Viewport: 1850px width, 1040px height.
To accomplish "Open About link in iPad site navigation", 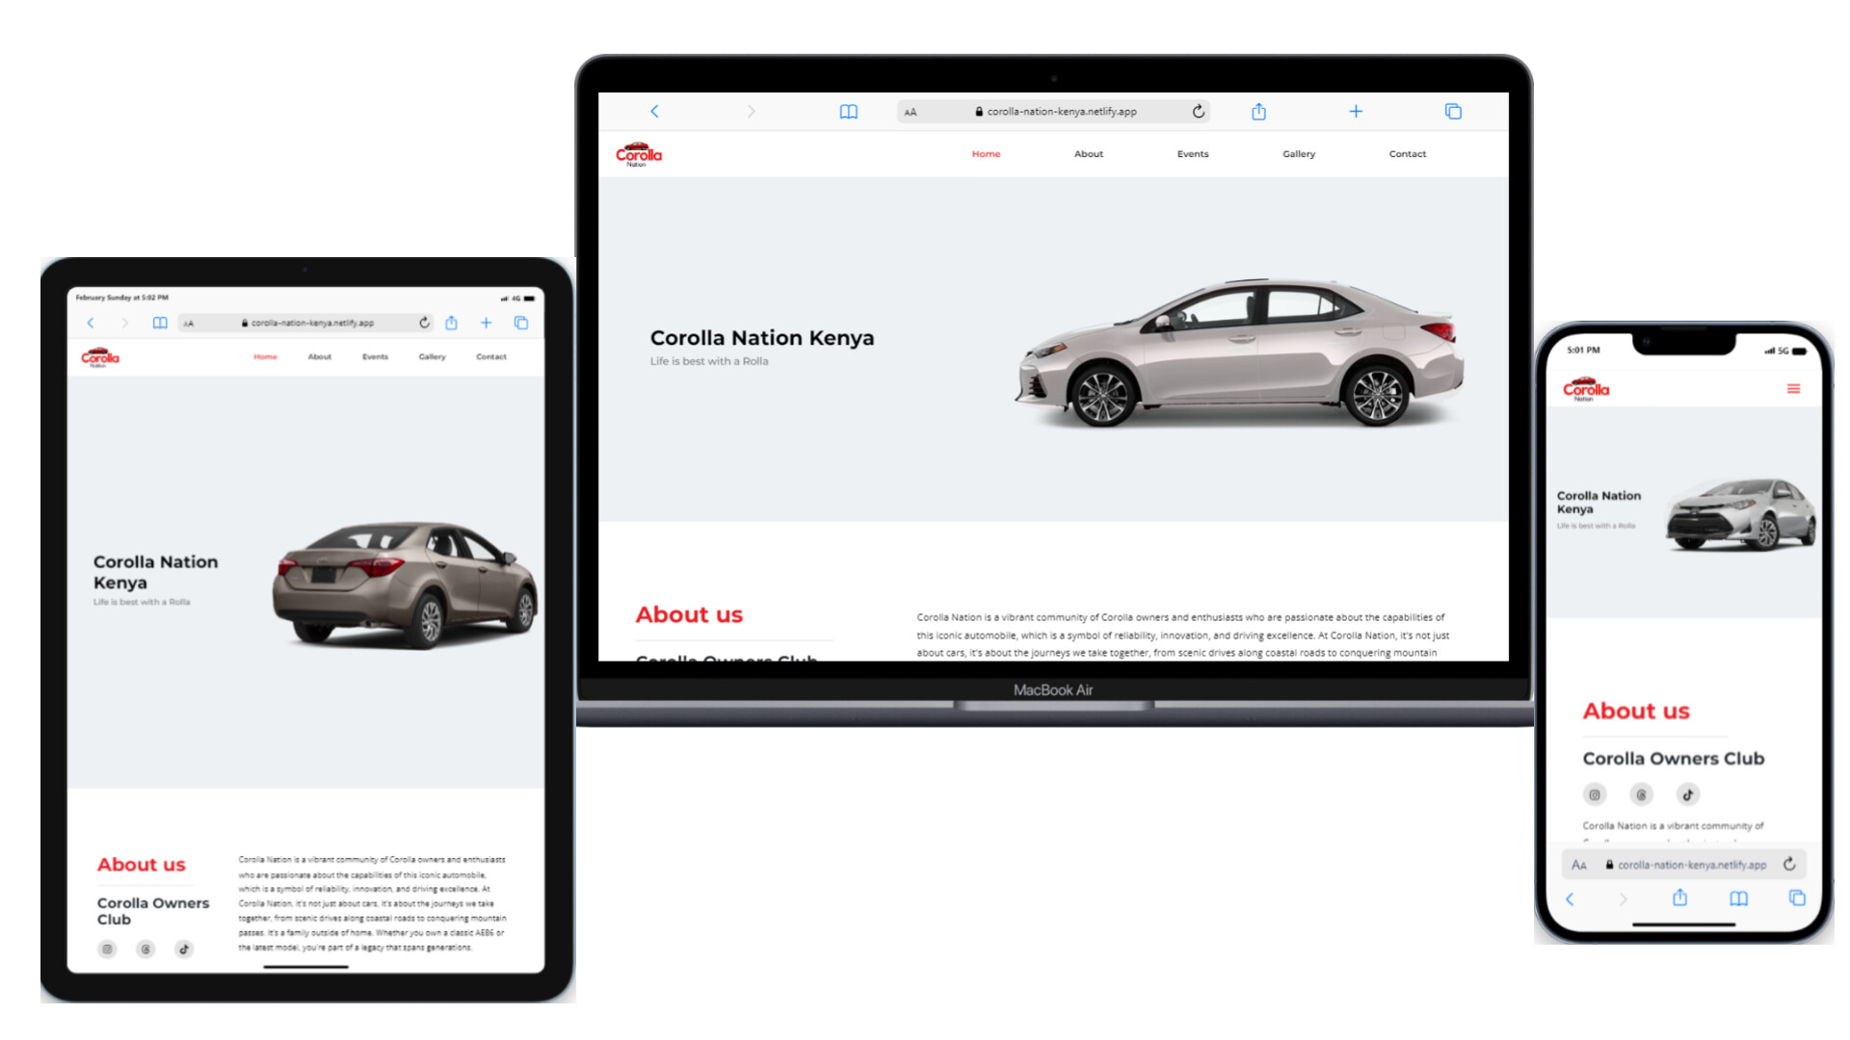I will [320, 356].
